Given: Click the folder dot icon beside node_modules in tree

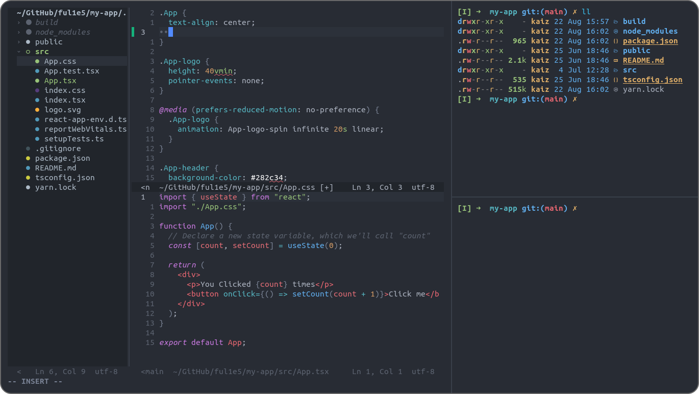Looking at the screenshot, I should coord(29,32).
